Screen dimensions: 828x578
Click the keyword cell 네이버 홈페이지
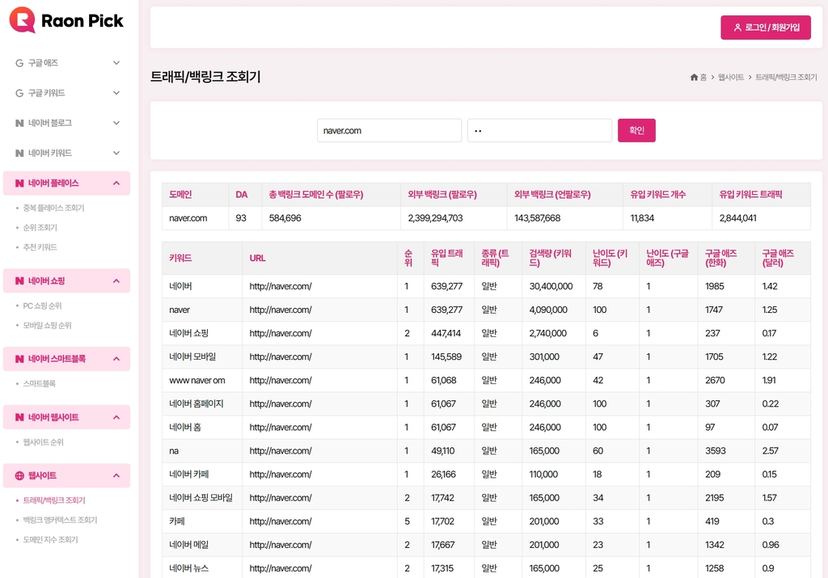[196, 404]
